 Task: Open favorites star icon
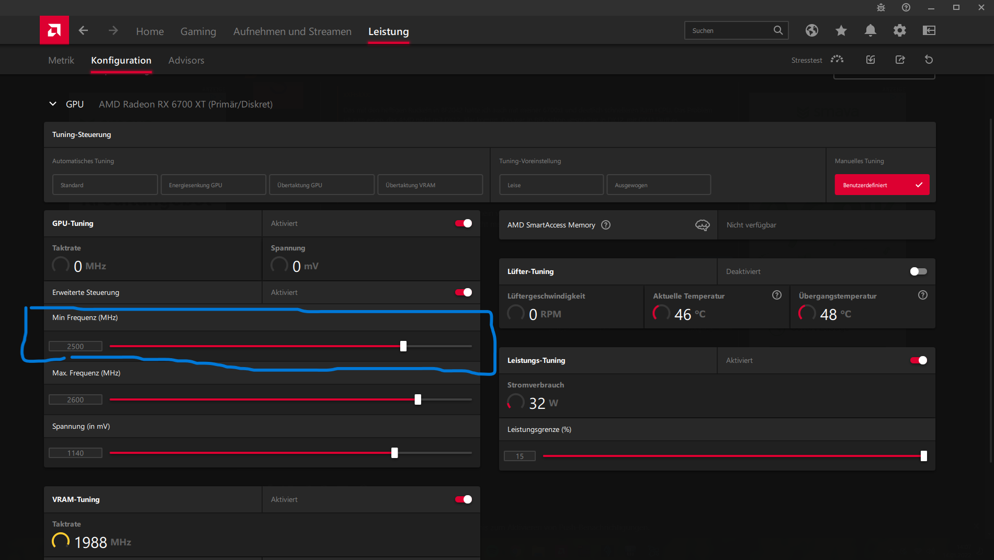click(x=841, y=30)
